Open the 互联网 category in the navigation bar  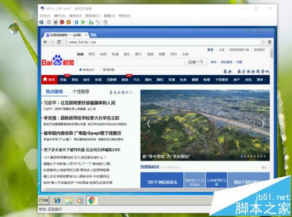pos(112,79)
